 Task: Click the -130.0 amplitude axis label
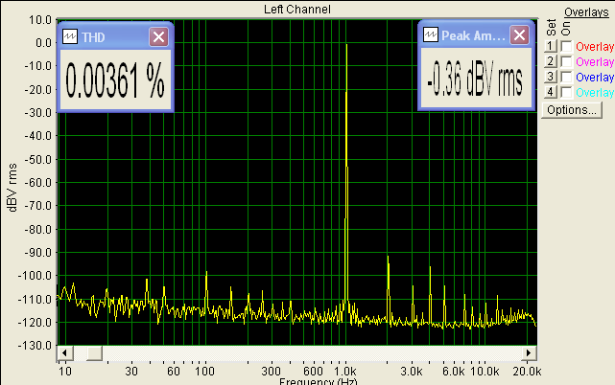(x=35, y=346)
